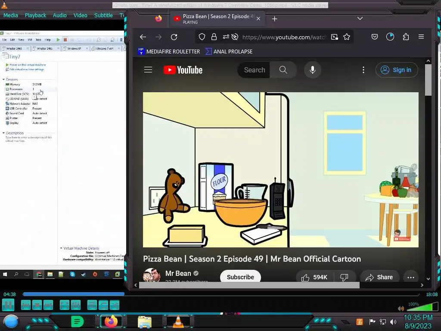The width and height of the screenshot is (441, 331).
Task: Open VLC Audio menu
Action: tap(59, 15)
